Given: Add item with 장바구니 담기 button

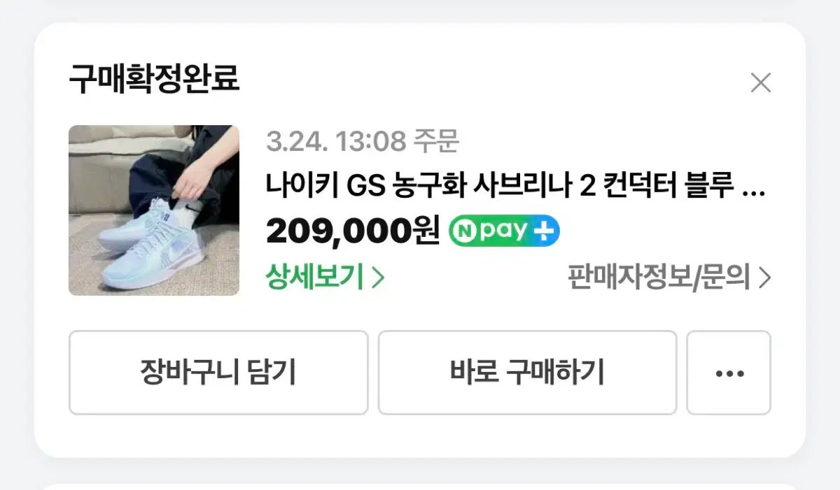Looking at the screenshot, I should pyautogui.click(x=218, y=373).
